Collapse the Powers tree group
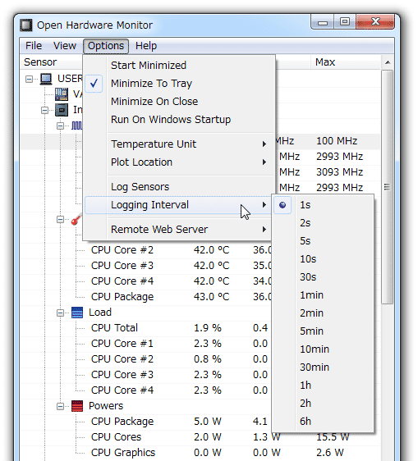The width and height of the screenshot is (418, 461). coord(60,406)
